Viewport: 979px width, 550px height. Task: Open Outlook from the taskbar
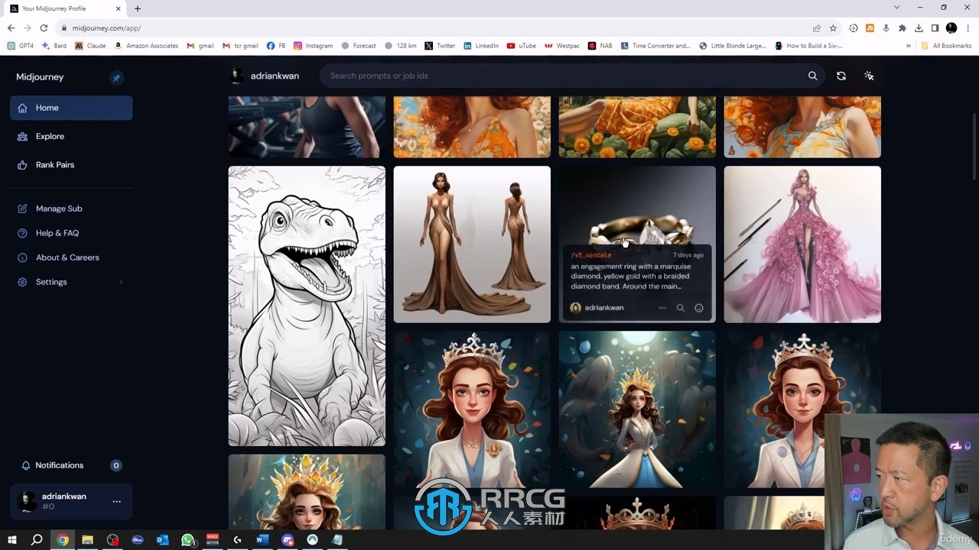click(162, 540)
